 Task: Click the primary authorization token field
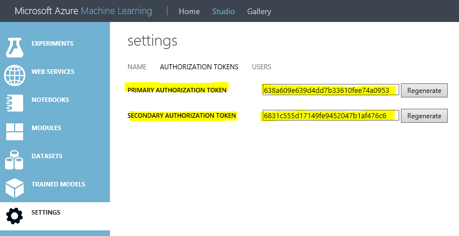pyautogui.click(x=330, y=90)
